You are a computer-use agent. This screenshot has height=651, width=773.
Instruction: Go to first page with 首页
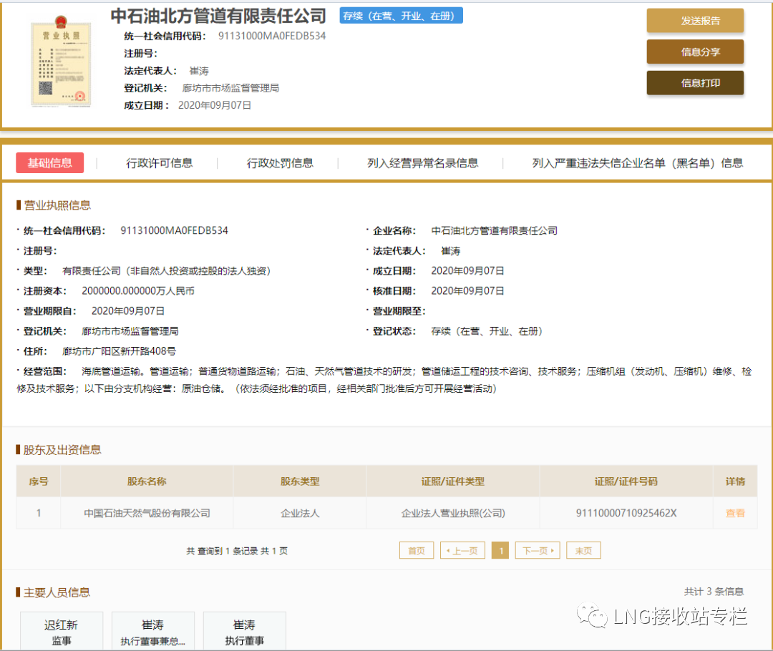pos(417,550)
